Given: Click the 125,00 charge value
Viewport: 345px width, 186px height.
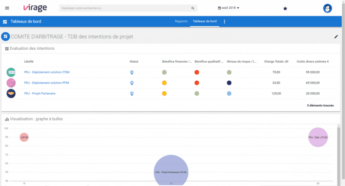Looking at the screenshot, I should point(276,93).
